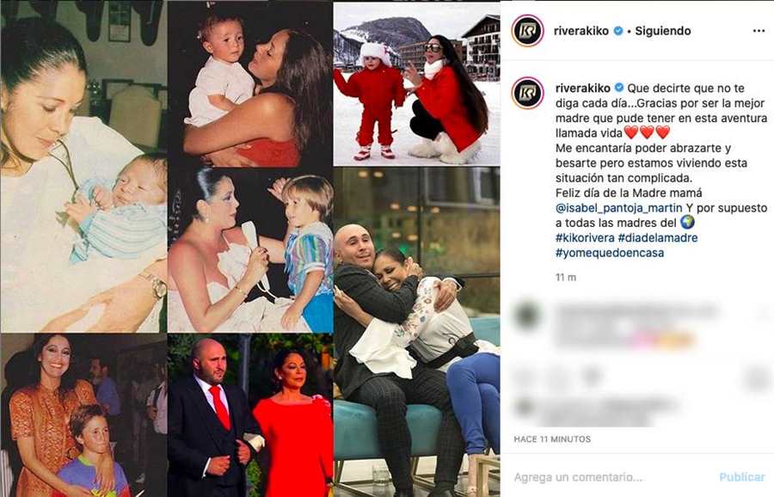Open riverakiko username in the caption
Viewport: 774px width, 497px height.
coord(583,88)
